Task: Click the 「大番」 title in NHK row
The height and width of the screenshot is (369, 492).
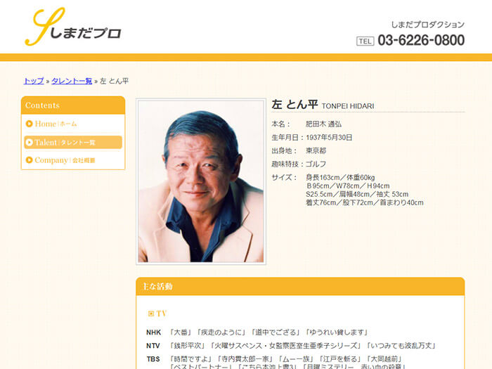Action: [181, 332]
